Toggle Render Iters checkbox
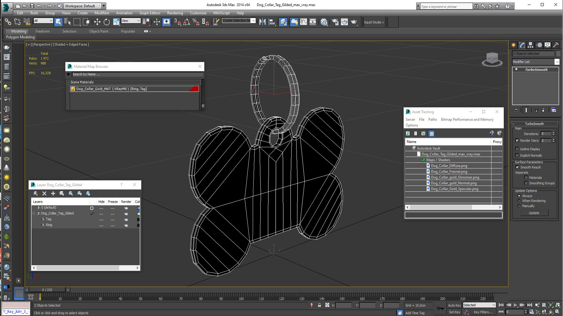Image resolution: width=563 pixels, height=316 pixels. click(517, 140)
